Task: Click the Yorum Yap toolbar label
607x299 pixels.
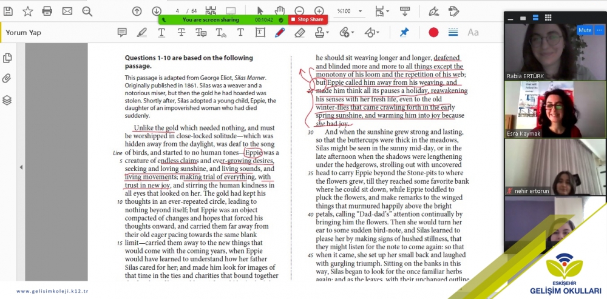Action: (23, 33)
